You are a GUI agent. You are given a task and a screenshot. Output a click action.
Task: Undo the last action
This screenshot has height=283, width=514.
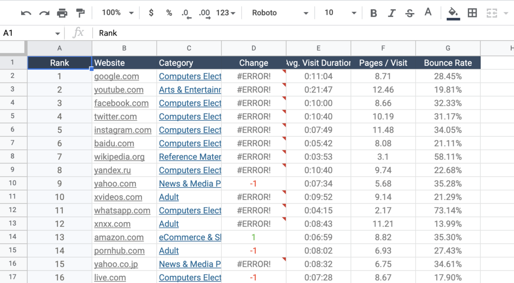25,13
